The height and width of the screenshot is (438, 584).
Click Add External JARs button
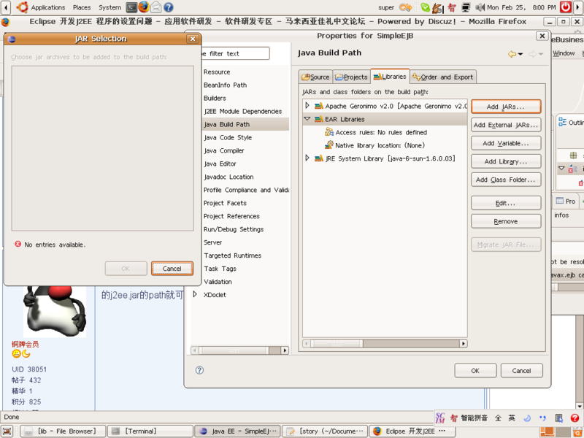pyautogui.click(x=505, y=125)
